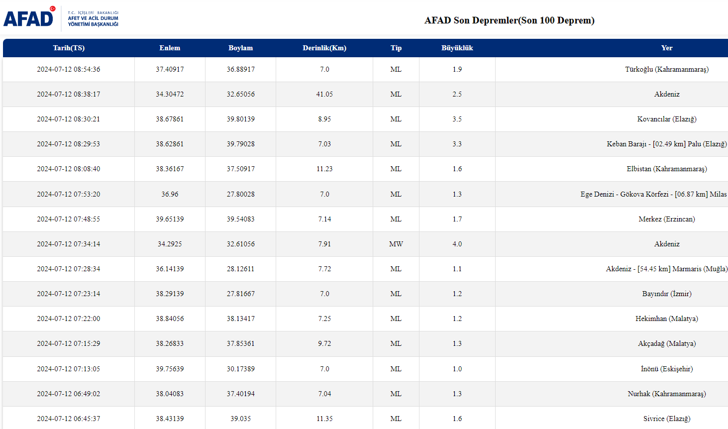Click Elbistan (Kahramanmaraş) location
The width and height of the screenshot is (728, 429).
pyautogui.click(x=667, y=169)
